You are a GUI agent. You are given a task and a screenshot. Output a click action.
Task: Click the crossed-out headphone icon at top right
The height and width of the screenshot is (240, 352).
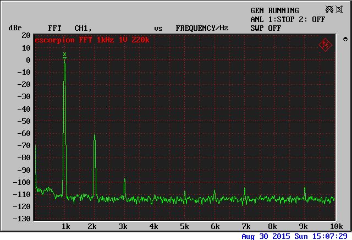331,9
